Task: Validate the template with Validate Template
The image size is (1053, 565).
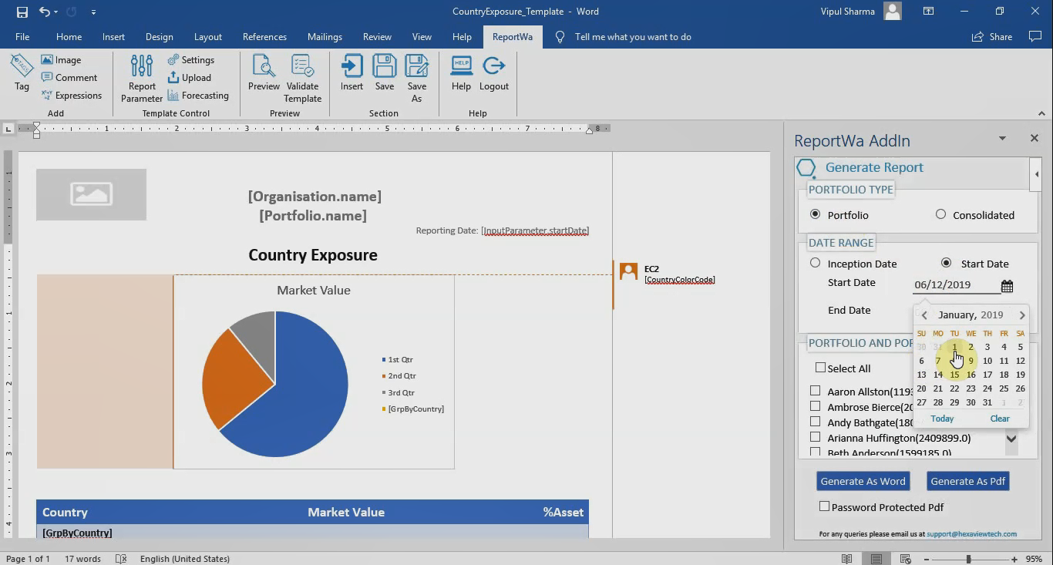Action: [x=302, y=76]
